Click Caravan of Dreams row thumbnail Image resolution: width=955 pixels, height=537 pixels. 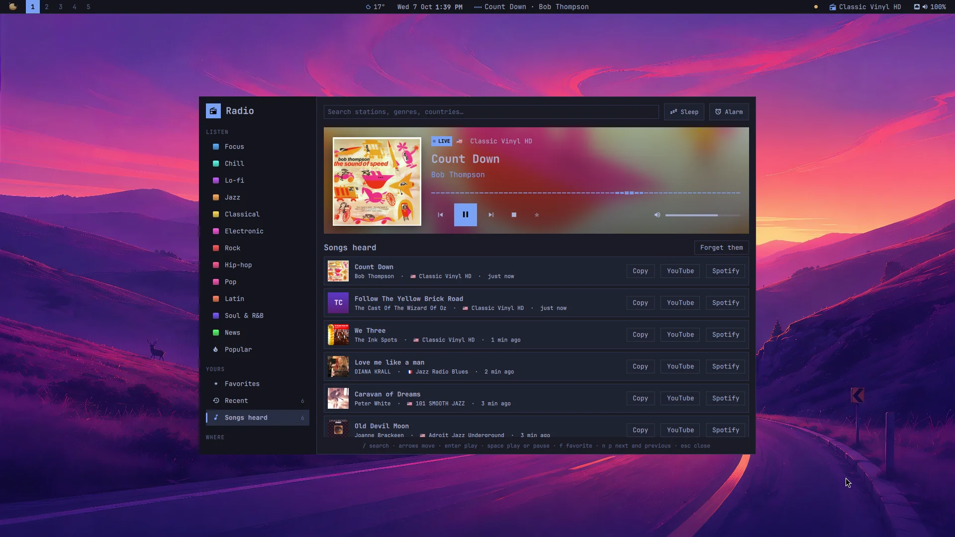[x=338, y=398]
